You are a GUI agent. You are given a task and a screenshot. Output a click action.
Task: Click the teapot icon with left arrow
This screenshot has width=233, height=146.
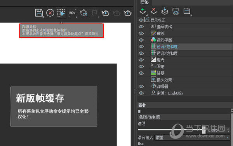[x=128, y=13]
